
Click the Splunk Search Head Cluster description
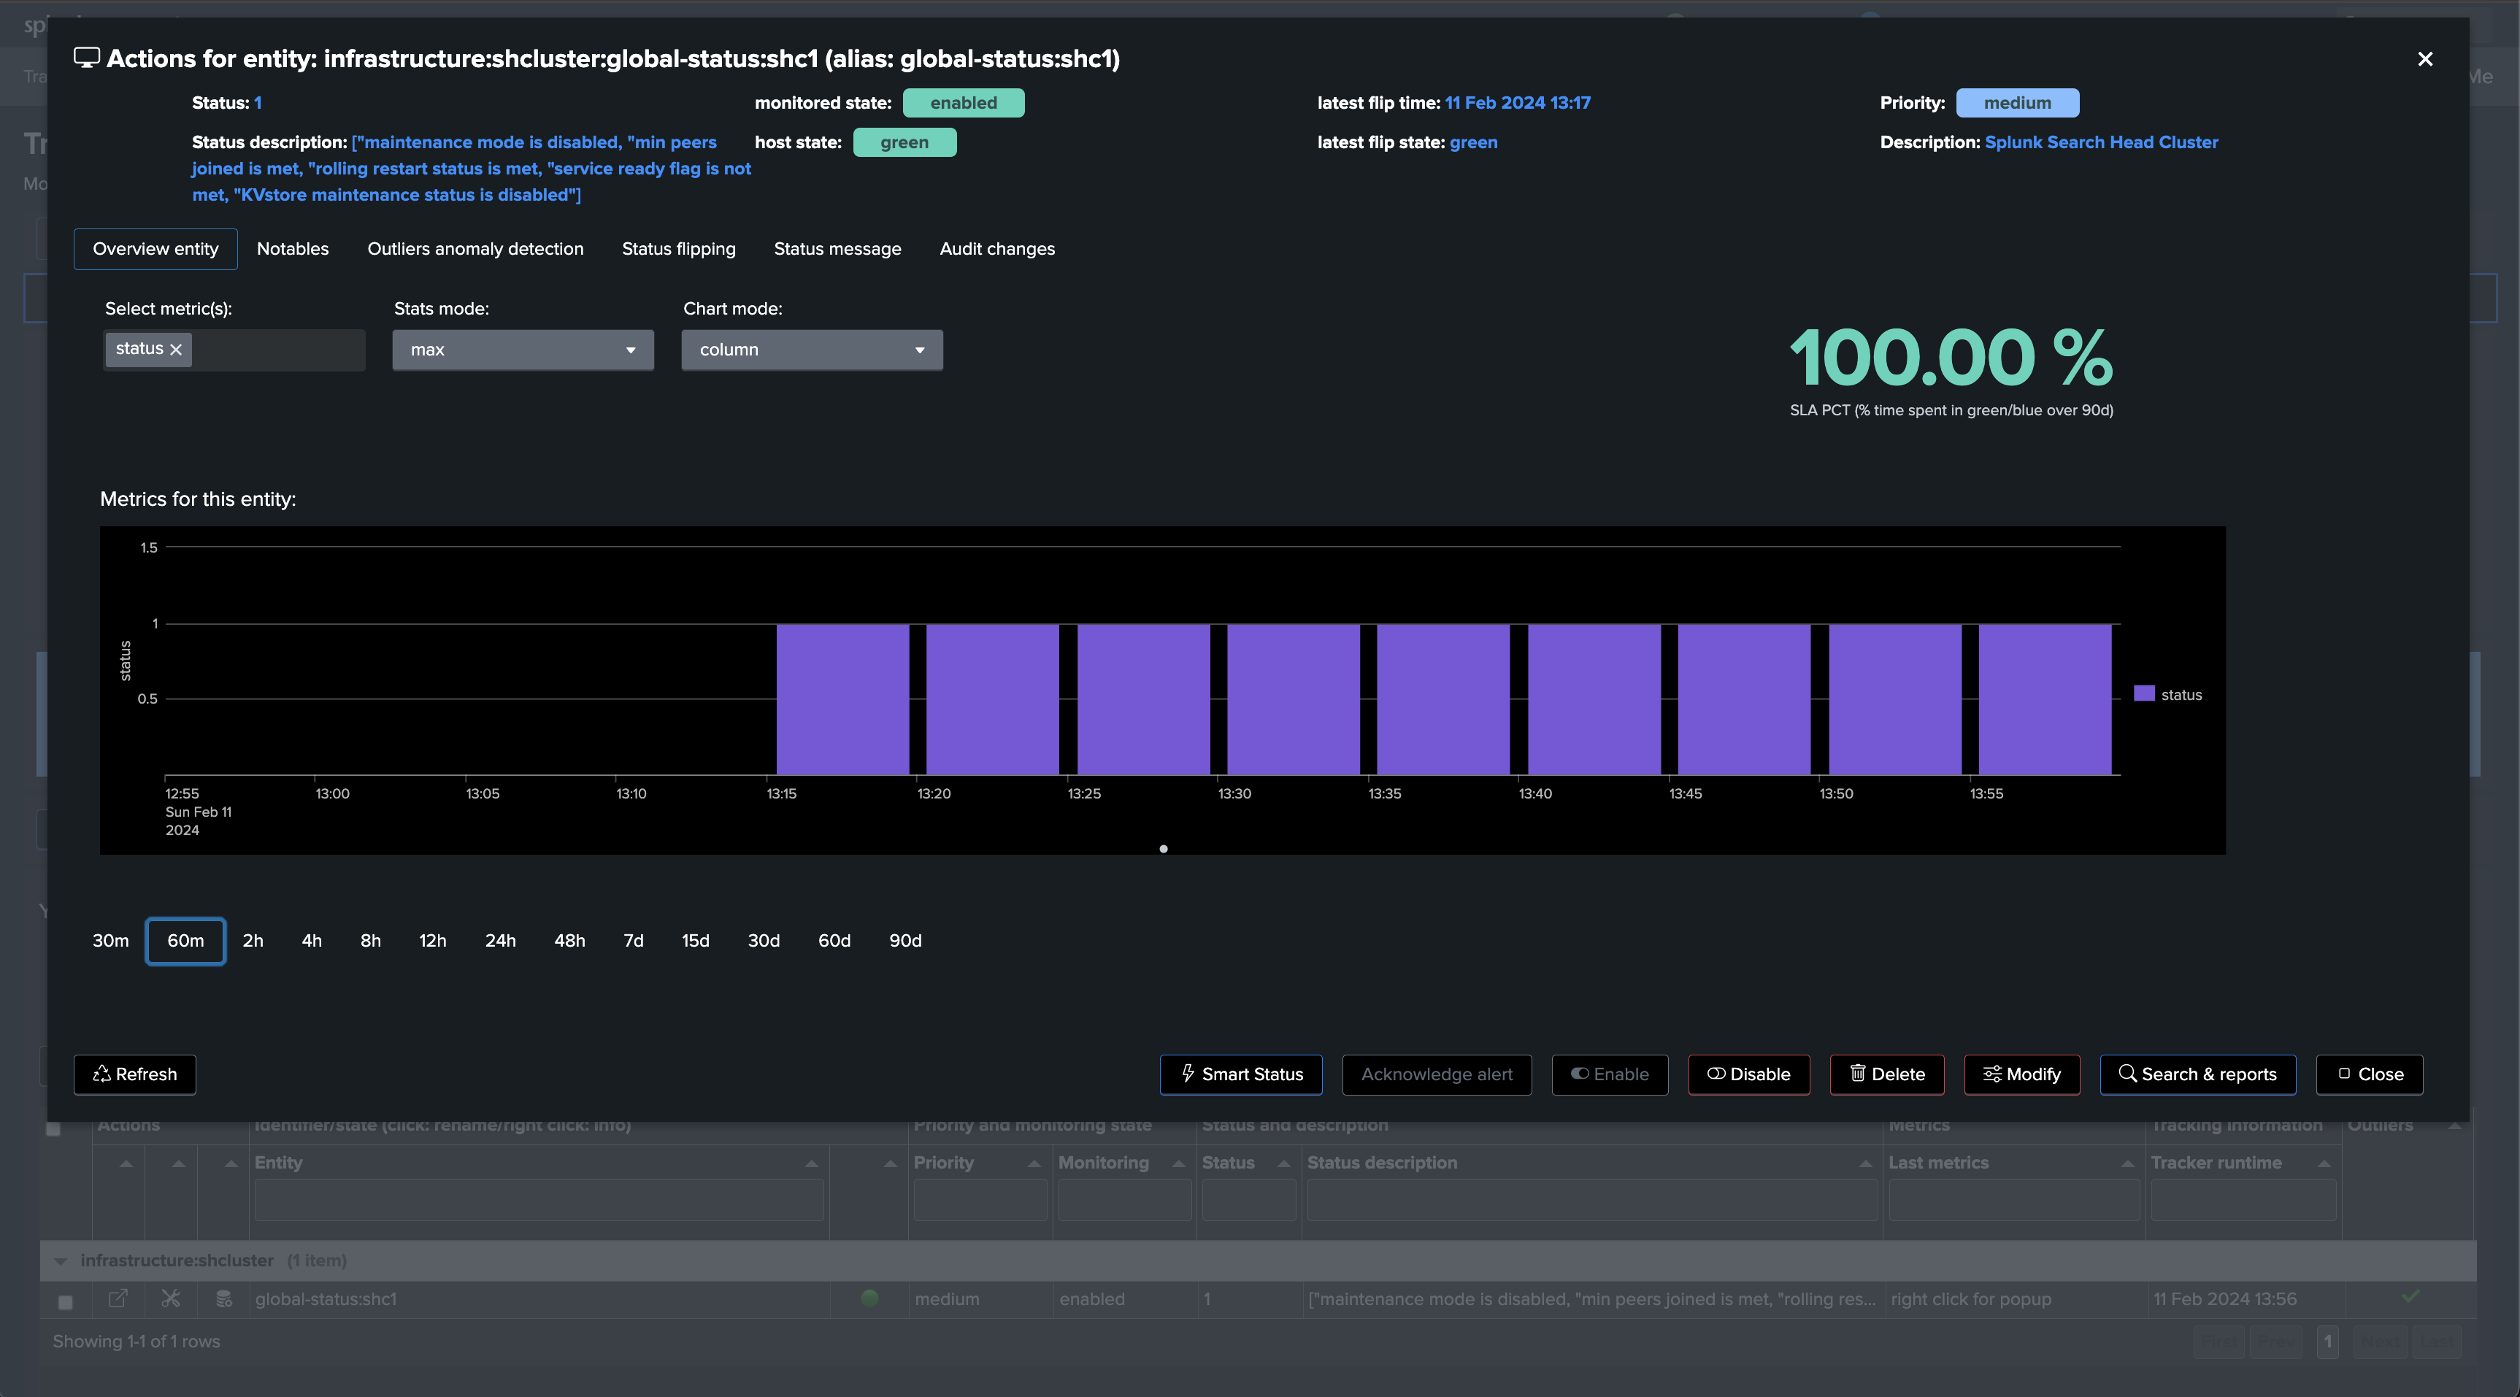[x=2101, y=142]
